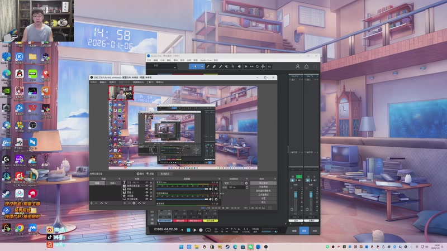Adjust the OBS transition duration stepper
Image resolution: width=447 pixels, height=251 pixels.
[247, 187]
